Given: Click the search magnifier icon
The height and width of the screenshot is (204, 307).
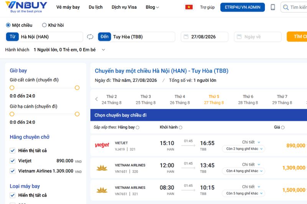Looking at the screenshot, I should pos(286,7).
